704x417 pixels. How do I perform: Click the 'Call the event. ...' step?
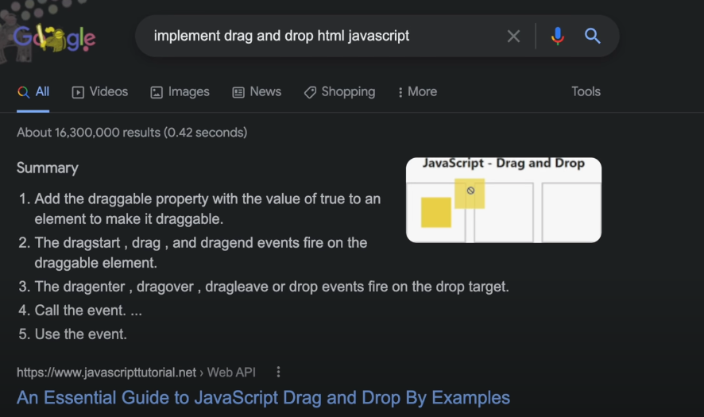[88, 311]
